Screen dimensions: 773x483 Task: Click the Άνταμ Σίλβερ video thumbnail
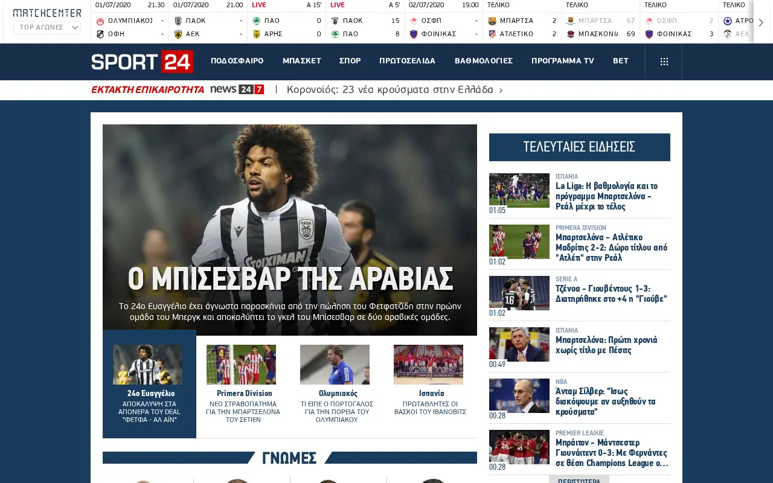coord(519,395)
